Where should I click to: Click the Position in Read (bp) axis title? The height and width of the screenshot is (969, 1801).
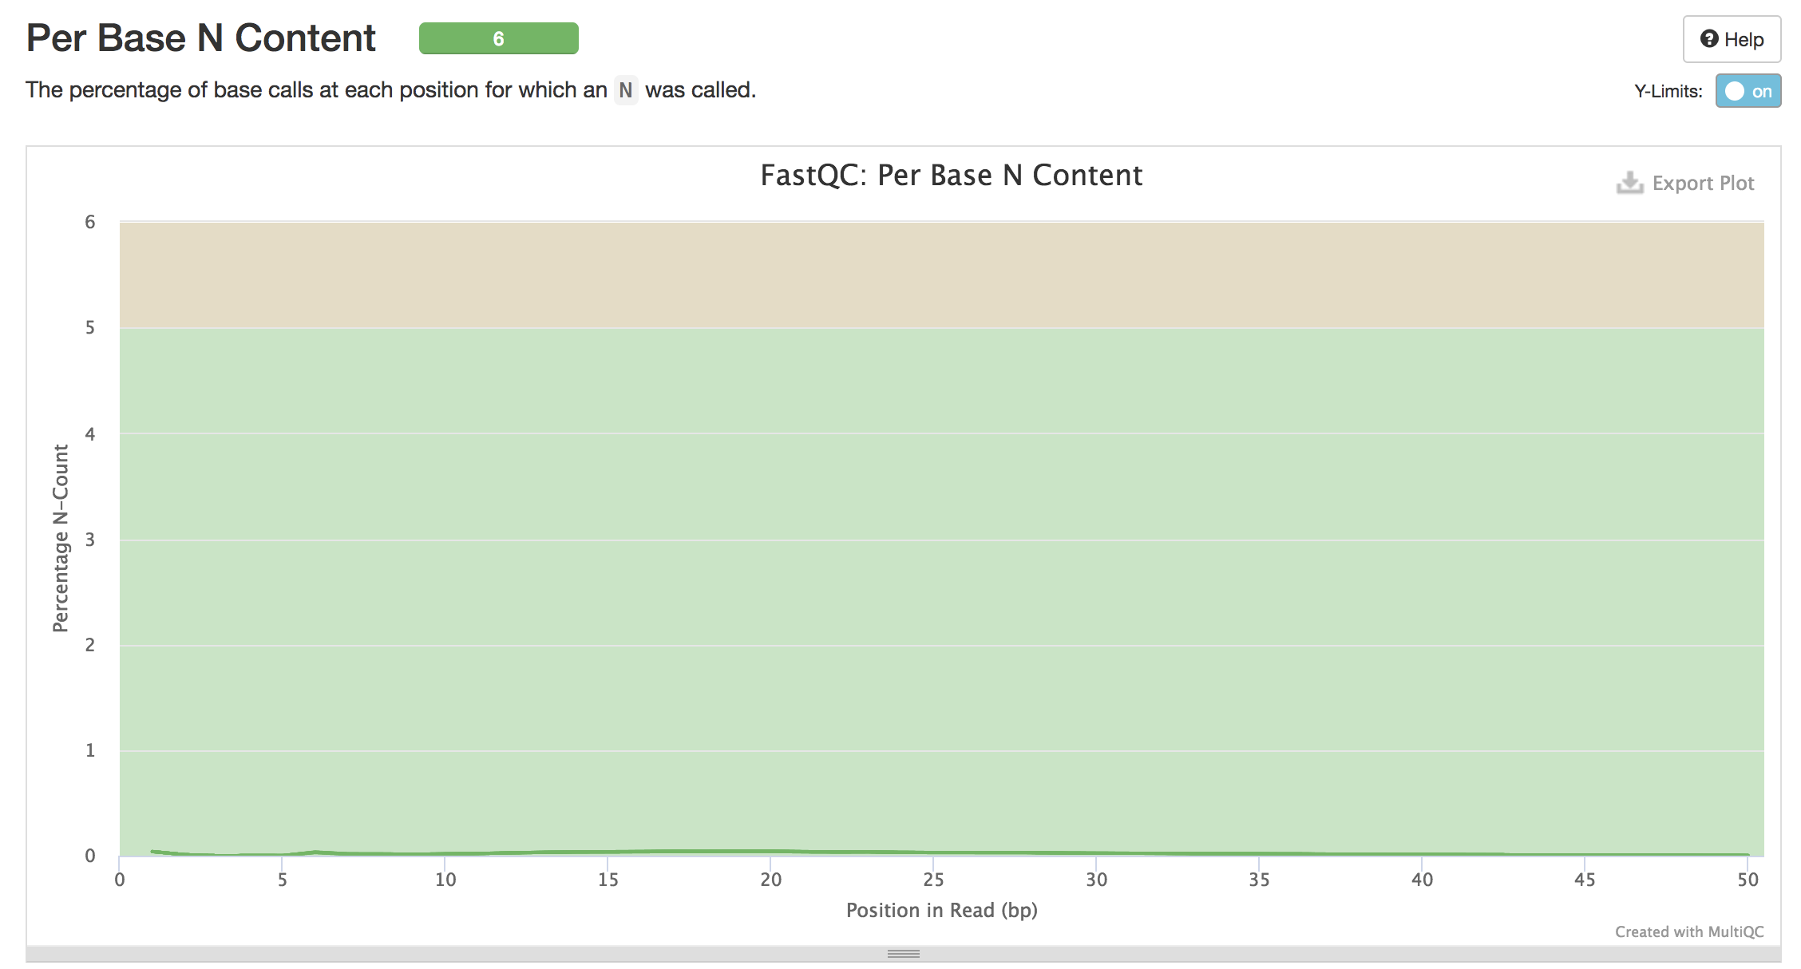(x=941, y=911)
